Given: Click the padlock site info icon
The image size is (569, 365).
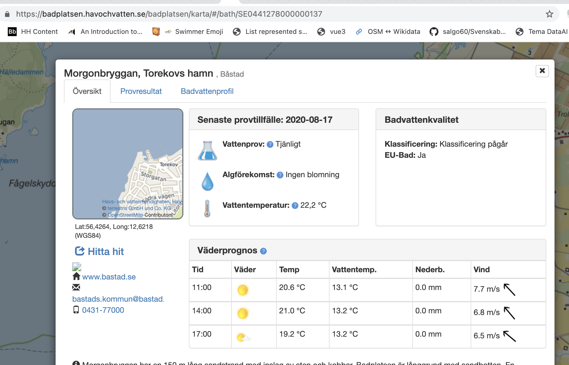Looking at the screenshot, I should (x=8, y=14).
